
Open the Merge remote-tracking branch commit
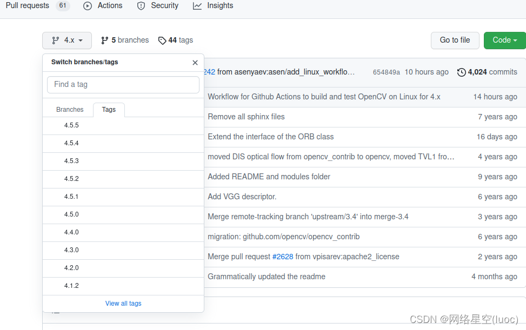308,217
